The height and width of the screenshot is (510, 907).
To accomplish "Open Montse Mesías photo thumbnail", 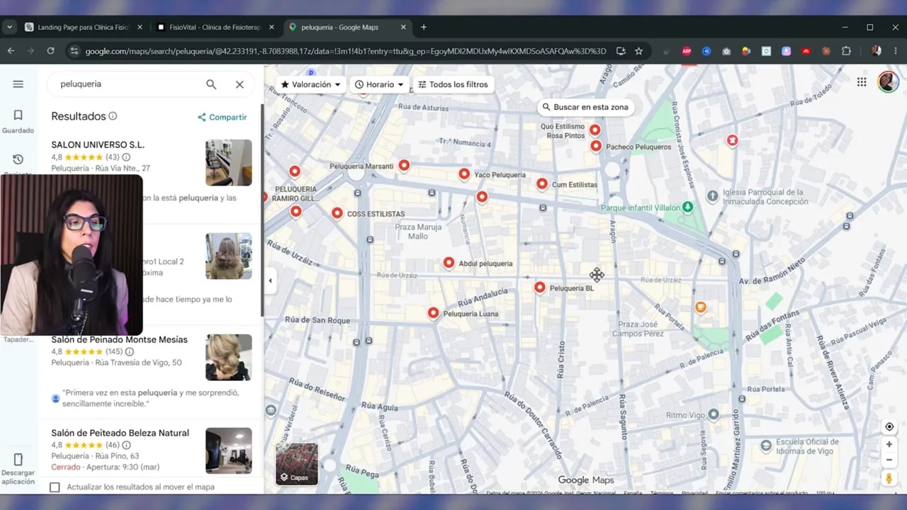I will tap(228, 357).
